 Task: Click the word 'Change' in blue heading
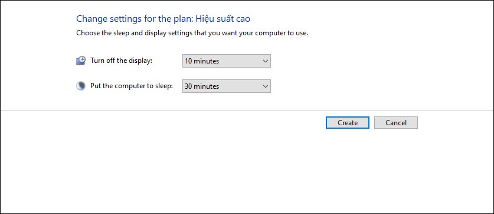[91, 19]
